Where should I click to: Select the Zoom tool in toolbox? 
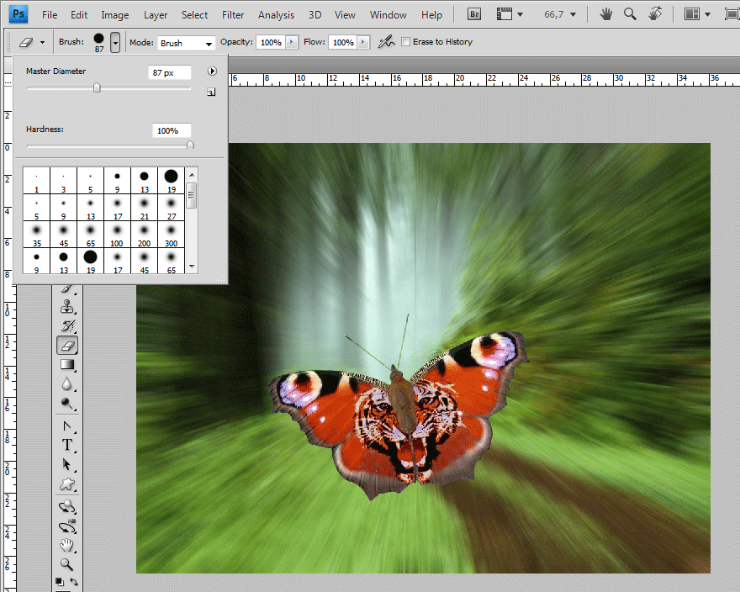point(66,563)
